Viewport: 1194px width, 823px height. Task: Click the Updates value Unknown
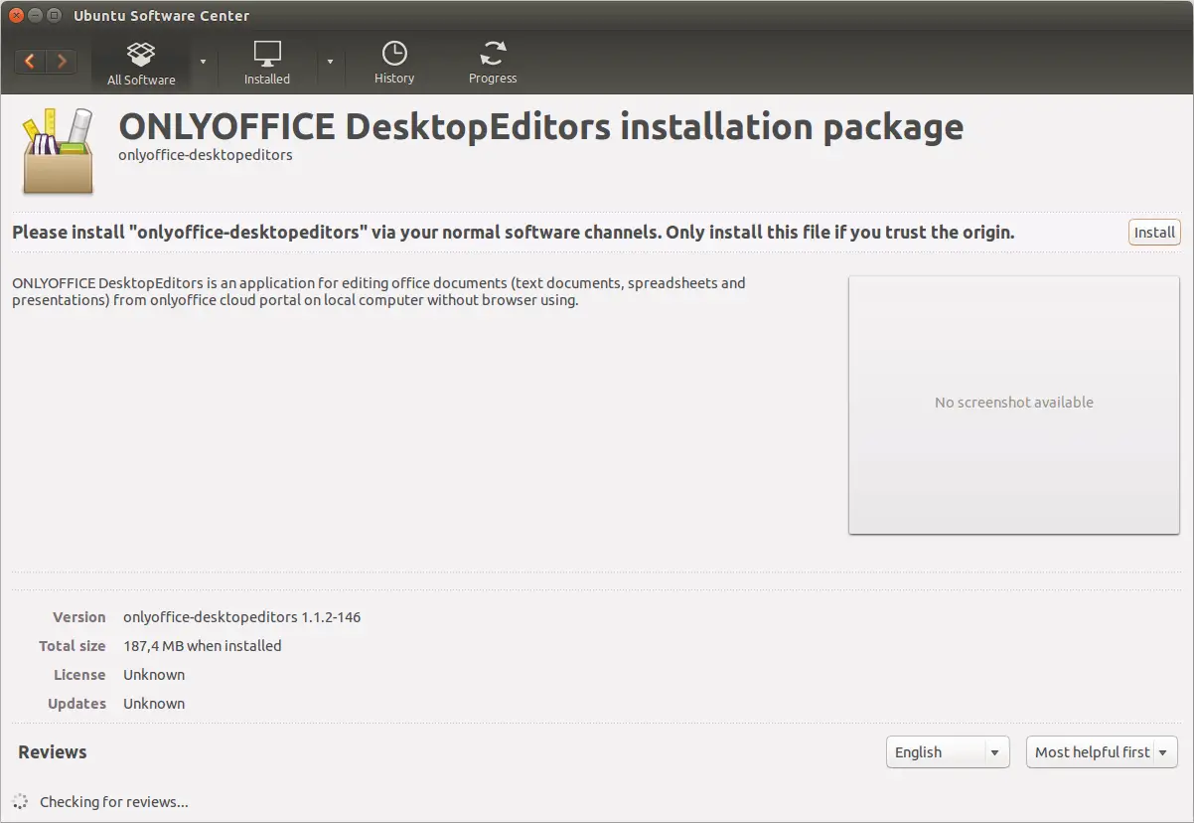click(154, 704)
